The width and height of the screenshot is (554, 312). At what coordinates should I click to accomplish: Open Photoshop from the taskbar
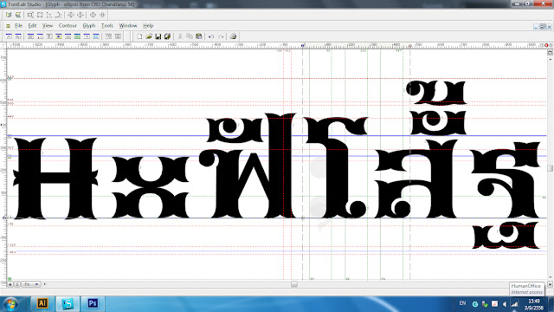[x=93, y=303]
